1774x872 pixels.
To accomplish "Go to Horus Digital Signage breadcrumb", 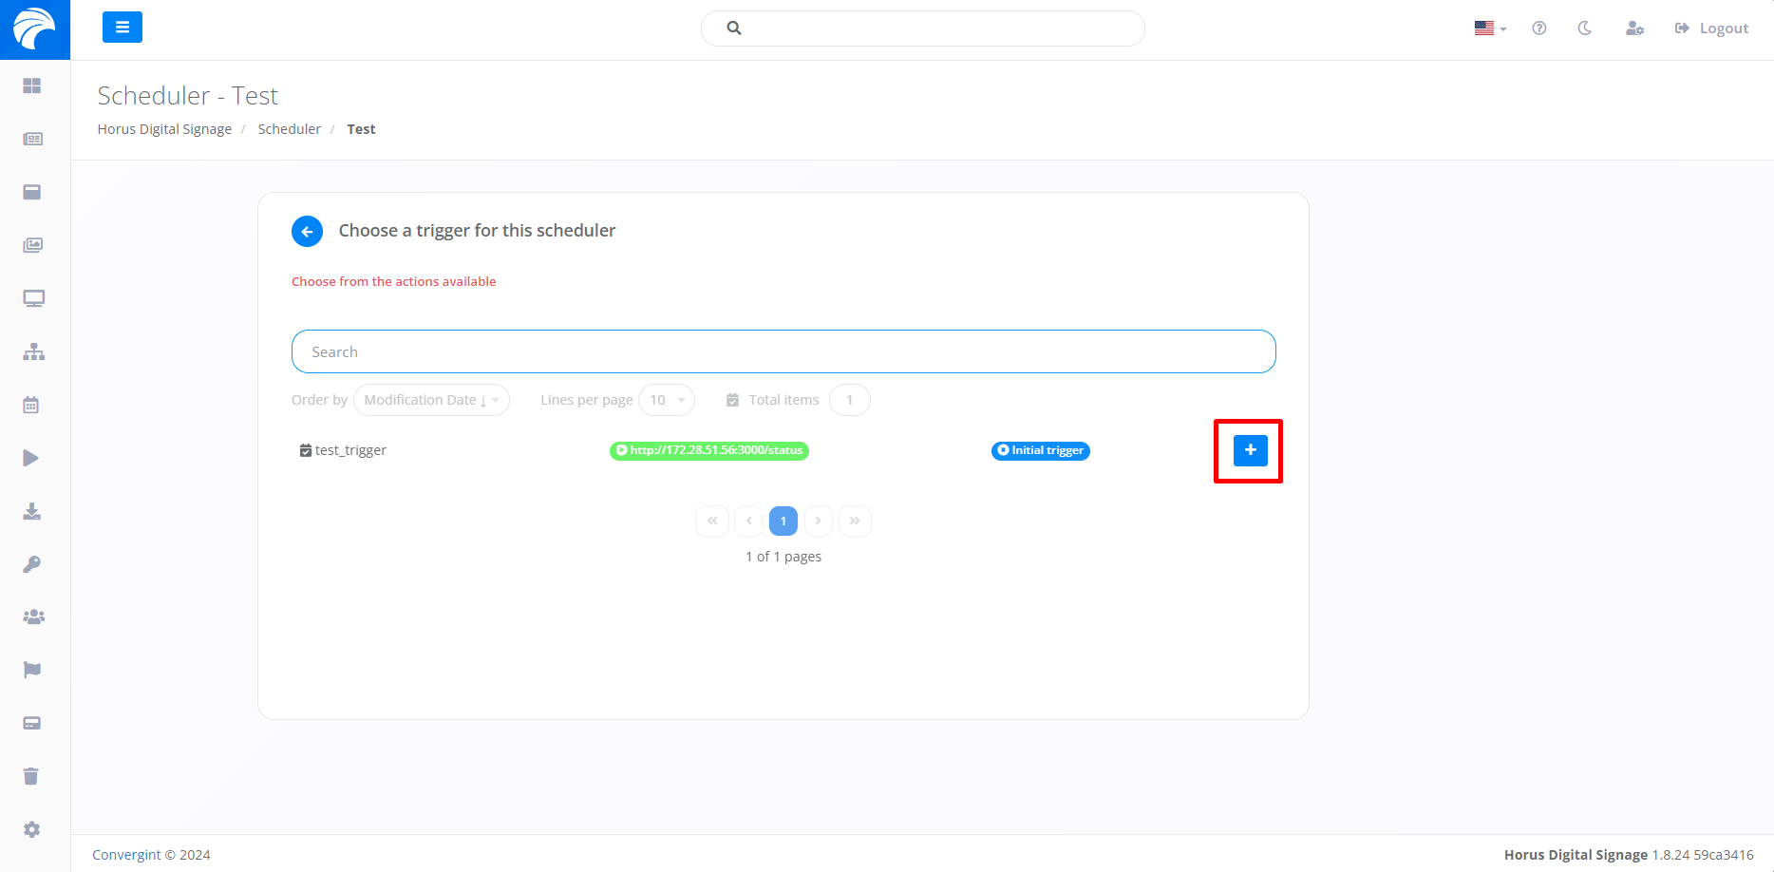I will (x=164, y=129).
